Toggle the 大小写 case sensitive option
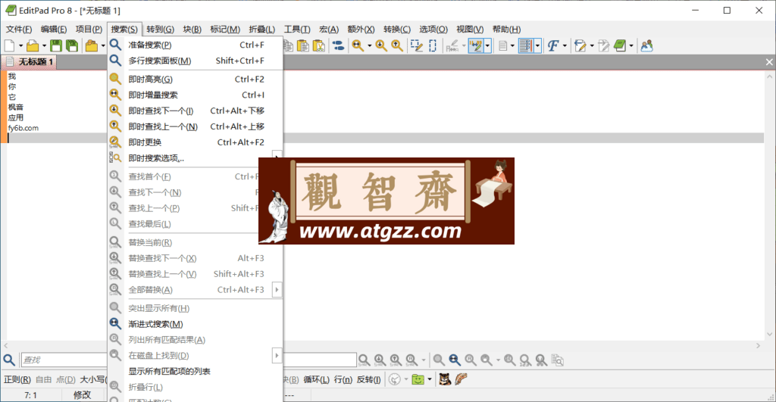 coord(92,380)
